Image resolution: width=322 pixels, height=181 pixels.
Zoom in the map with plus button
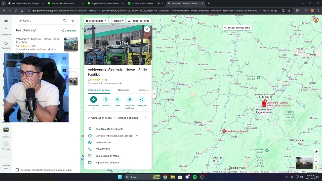(x=316, y=157)
